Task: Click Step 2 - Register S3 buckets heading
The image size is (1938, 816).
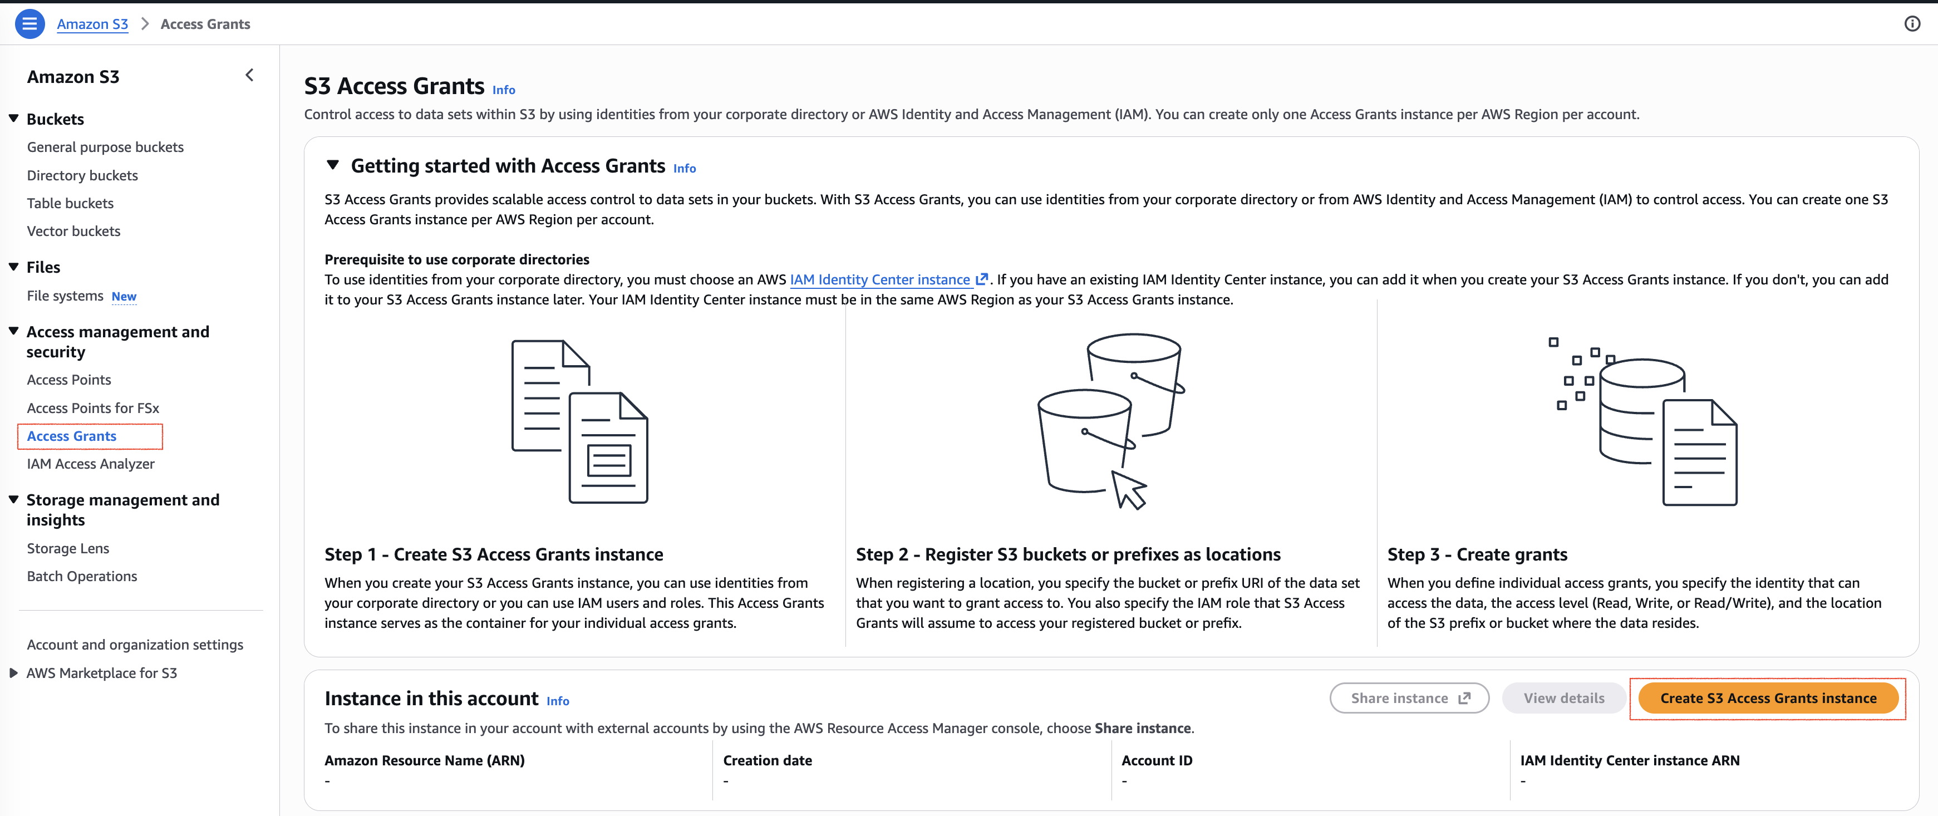Action: click(x=1068, y=554)
